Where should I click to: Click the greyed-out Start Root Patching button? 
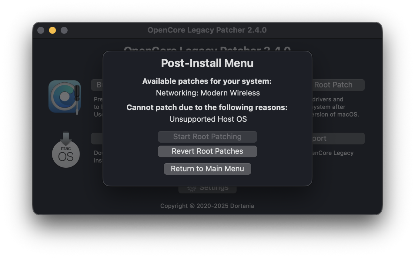(x=207, y=137)
